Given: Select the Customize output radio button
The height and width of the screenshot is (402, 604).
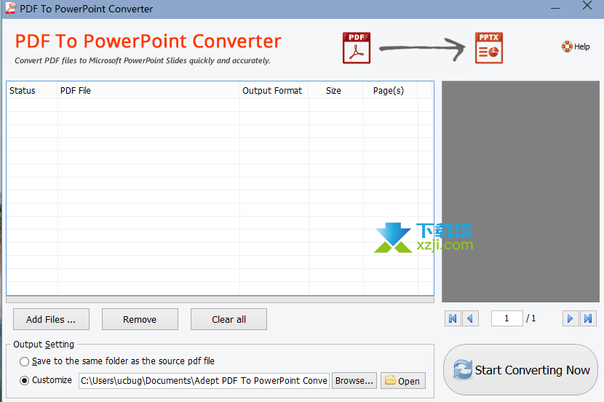Looking at the screenshot, I should [24, 380].
